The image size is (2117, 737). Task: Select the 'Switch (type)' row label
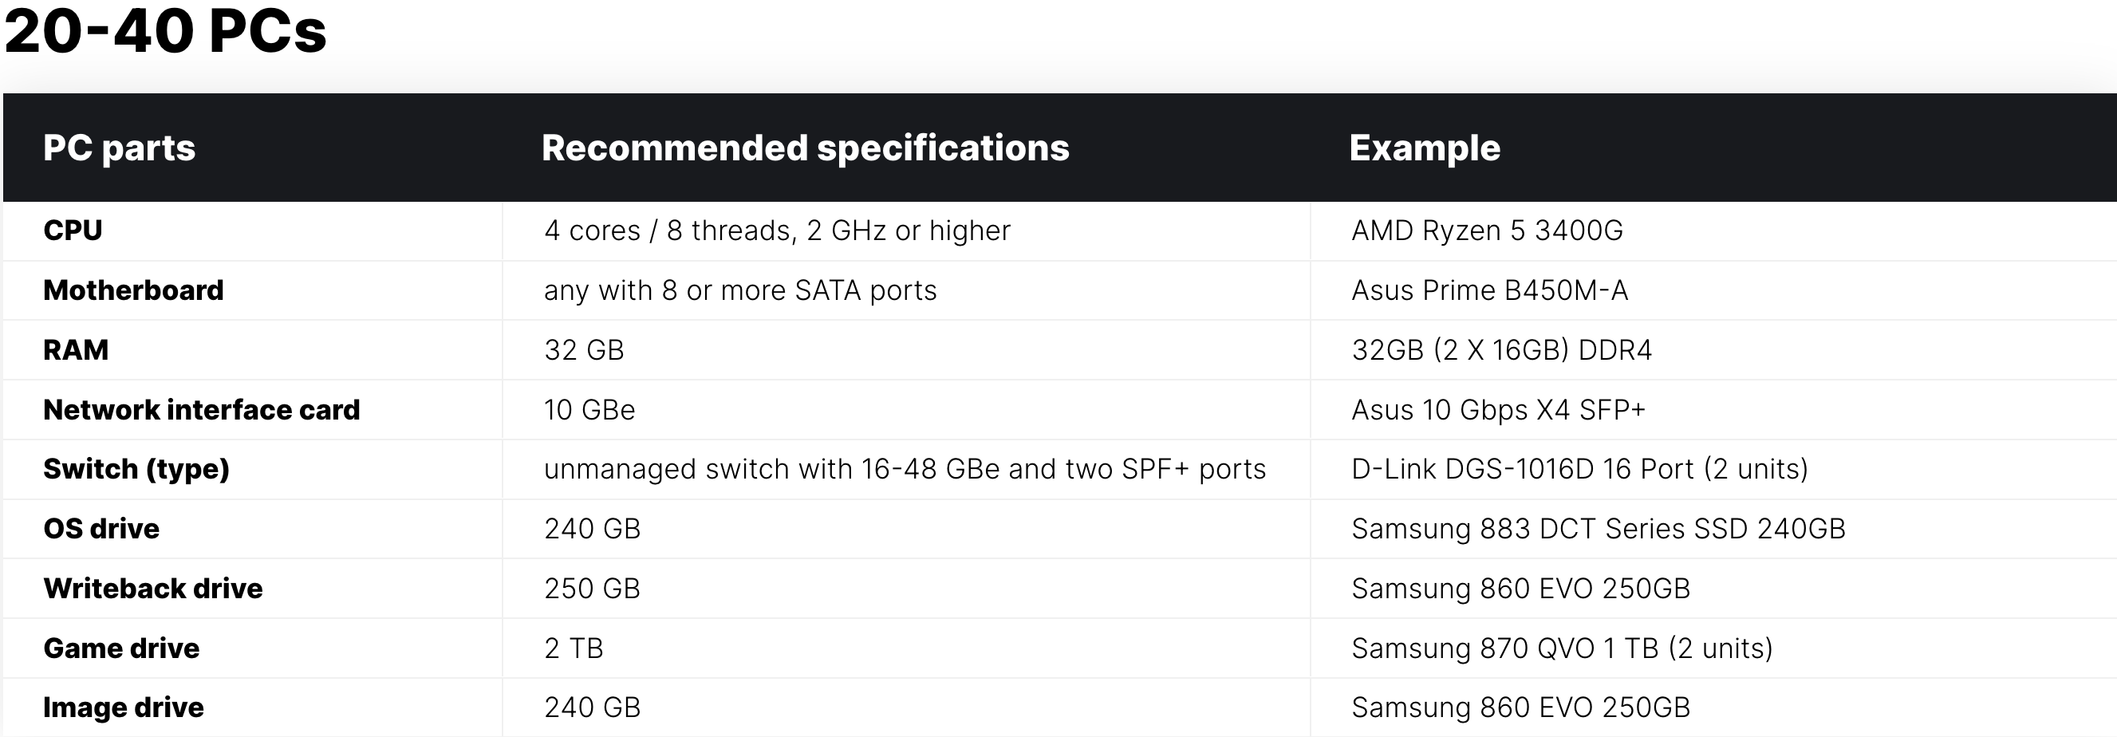click(x=136, y=469)
